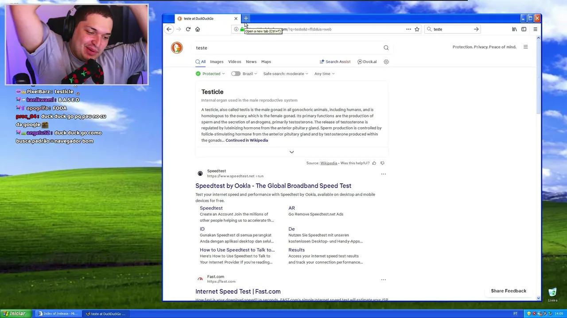The width and height of the screenshot is (567, 318).
Task: Open the Results sitelink
Action: (296, 250)
